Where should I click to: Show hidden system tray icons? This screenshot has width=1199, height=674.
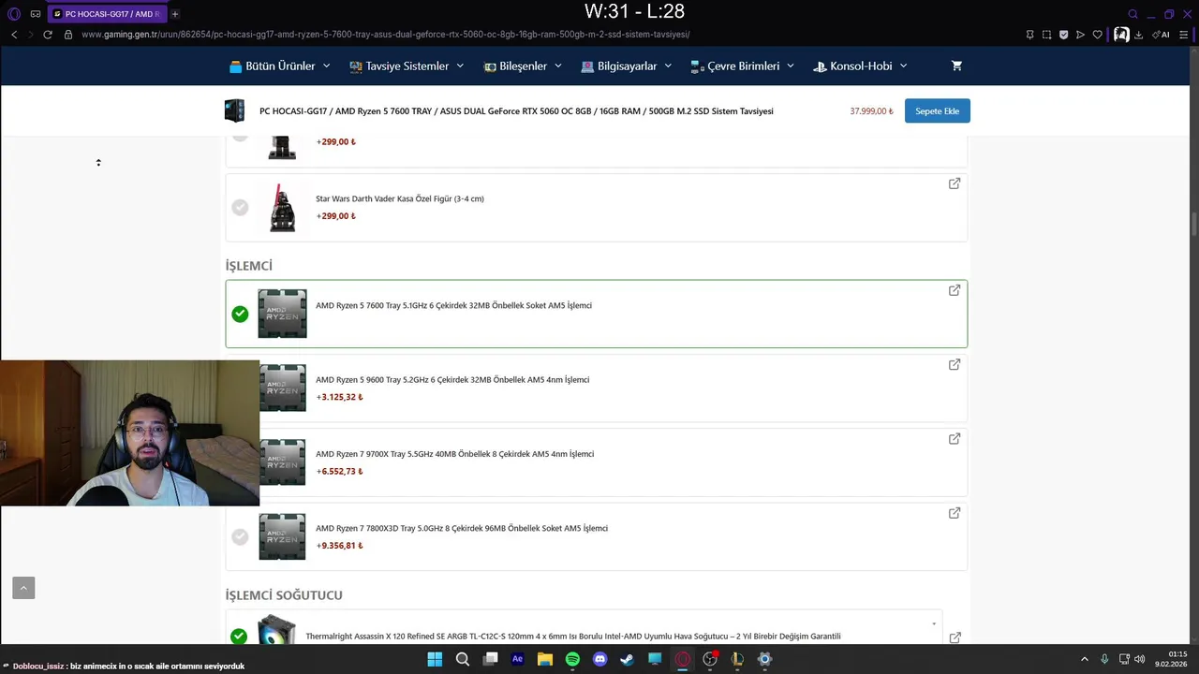tap(1085, 659)
